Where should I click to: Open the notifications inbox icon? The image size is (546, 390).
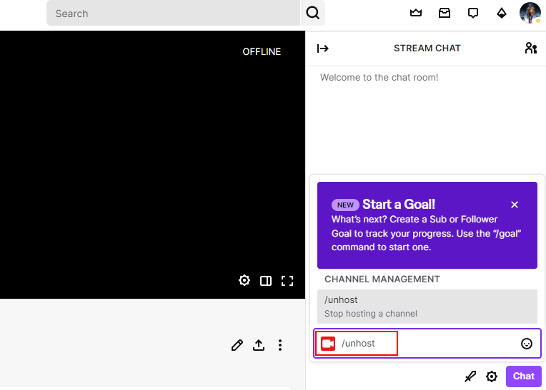click(445, 13)
